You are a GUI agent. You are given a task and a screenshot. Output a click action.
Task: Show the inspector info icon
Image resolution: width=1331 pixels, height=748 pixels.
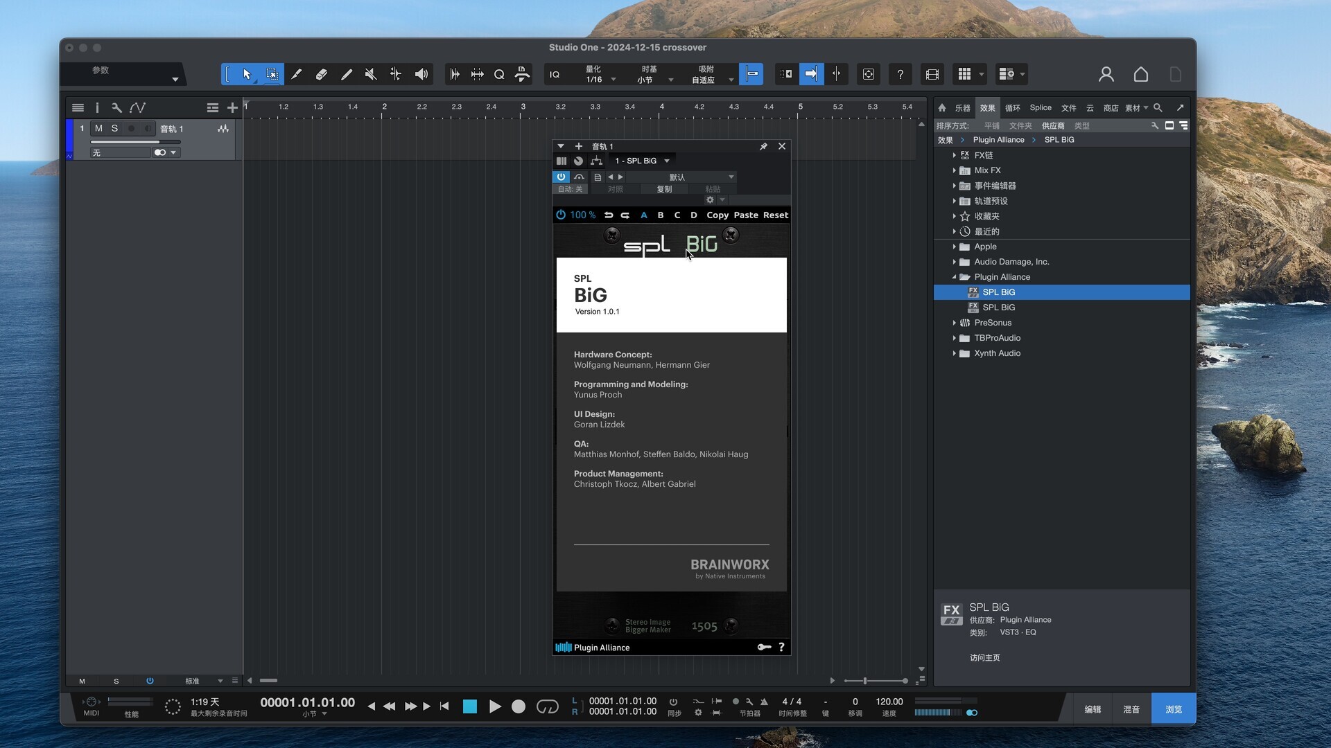point(97,107)
